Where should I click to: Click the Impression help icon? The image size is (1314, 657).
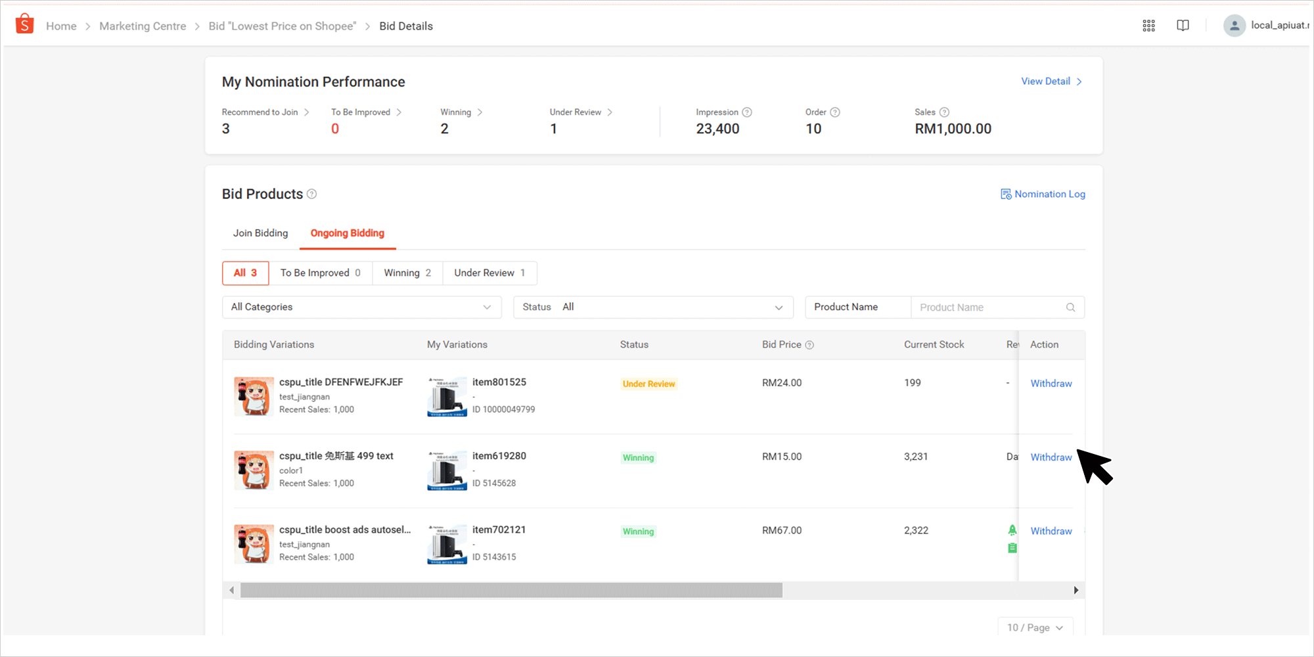748,112
